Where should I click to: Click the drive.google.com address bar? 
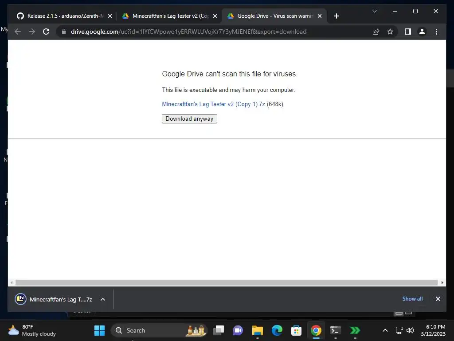[188, 32]
